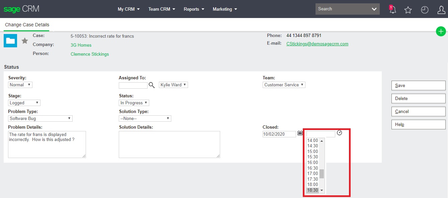Click the Assigned To search magnifier icon
Image resolution: width=448 pixels, height=198 pixels.
tap(152, 85)
